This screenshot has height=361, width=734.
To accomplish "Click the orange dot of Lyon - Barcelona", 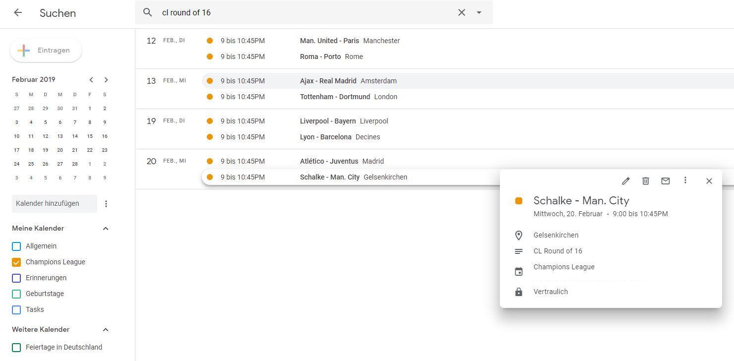I will pos(210,137).
